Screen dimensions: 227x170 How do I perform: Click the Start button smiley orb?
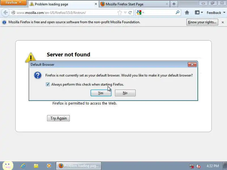(x=8, y=166)
